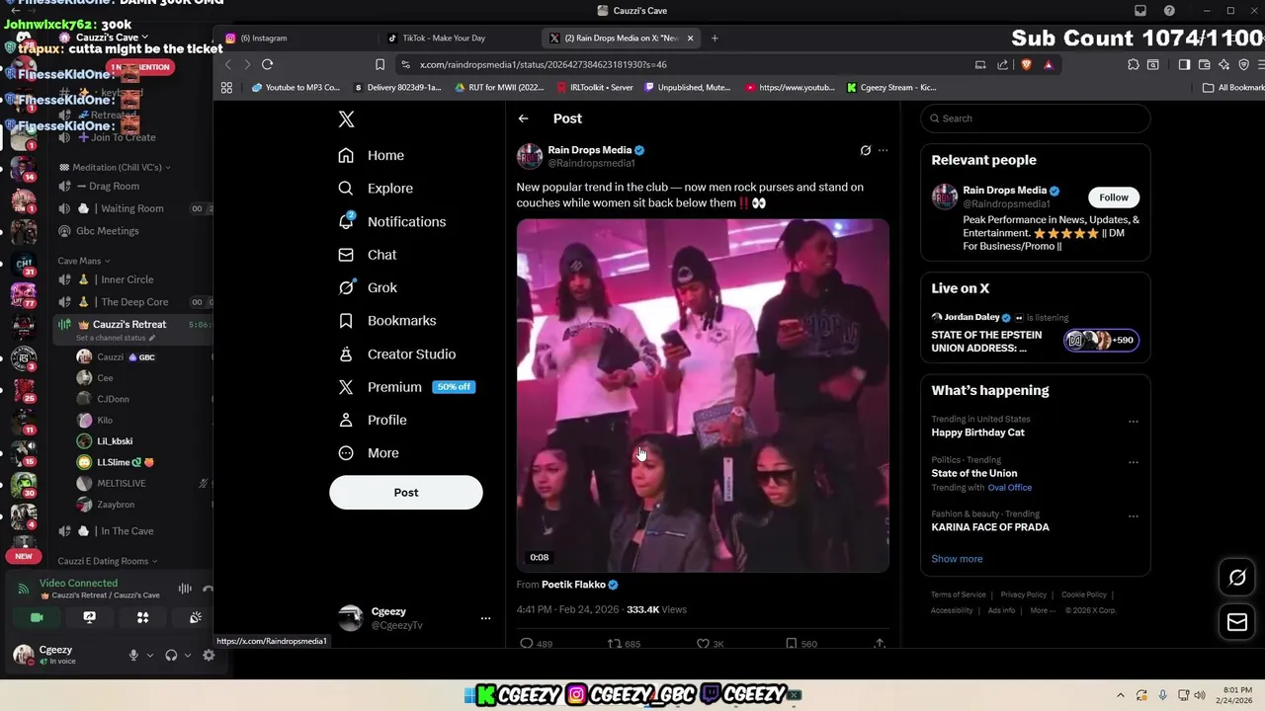Click the browser address bar URL
1265x711 pixels.
pyautogui.click(x=544, y=64)
